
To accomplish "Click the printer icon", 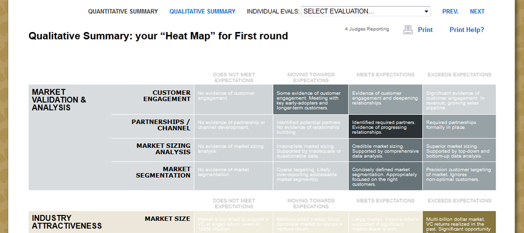I will pyautogui.click(x=408, y=30).
